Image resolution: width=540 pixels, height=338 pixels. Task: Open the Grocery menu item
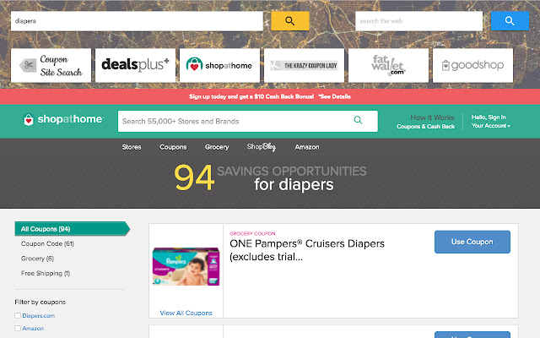tap(217, 147)
